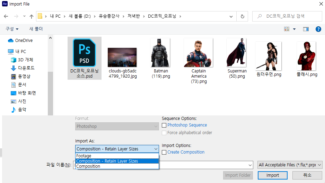This screenshot has width=325, height=183.
Task: Navigate to 내 PC in the breadcrumb
Action: coord(55,16)
